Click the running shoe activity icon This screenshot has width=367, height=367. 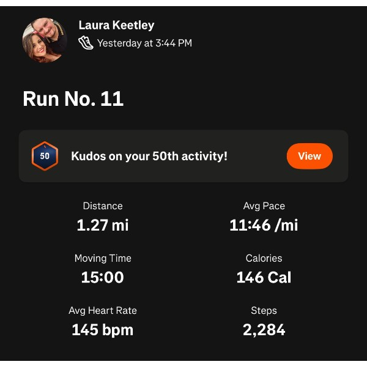86,43
